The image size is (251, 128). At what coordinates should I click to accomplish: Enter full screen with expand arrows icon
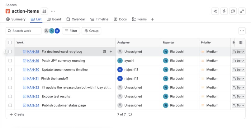click(242, 11)
